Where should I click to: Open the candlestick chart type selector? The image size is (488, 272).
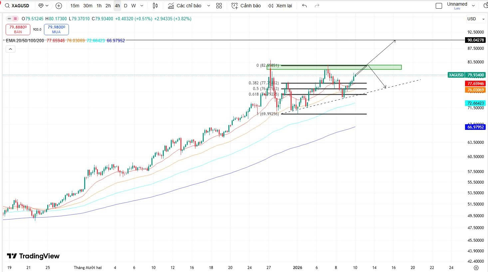[155, 6]
